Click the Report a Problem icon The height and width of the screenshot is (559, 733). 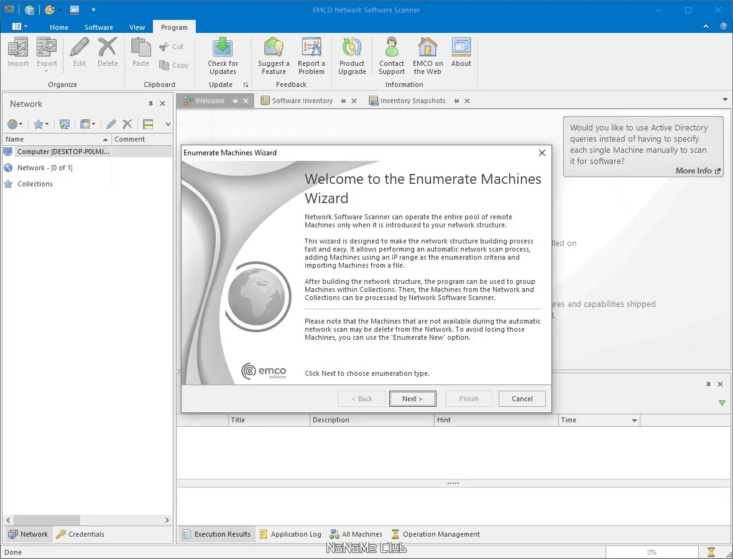click(x=311, y=48)
